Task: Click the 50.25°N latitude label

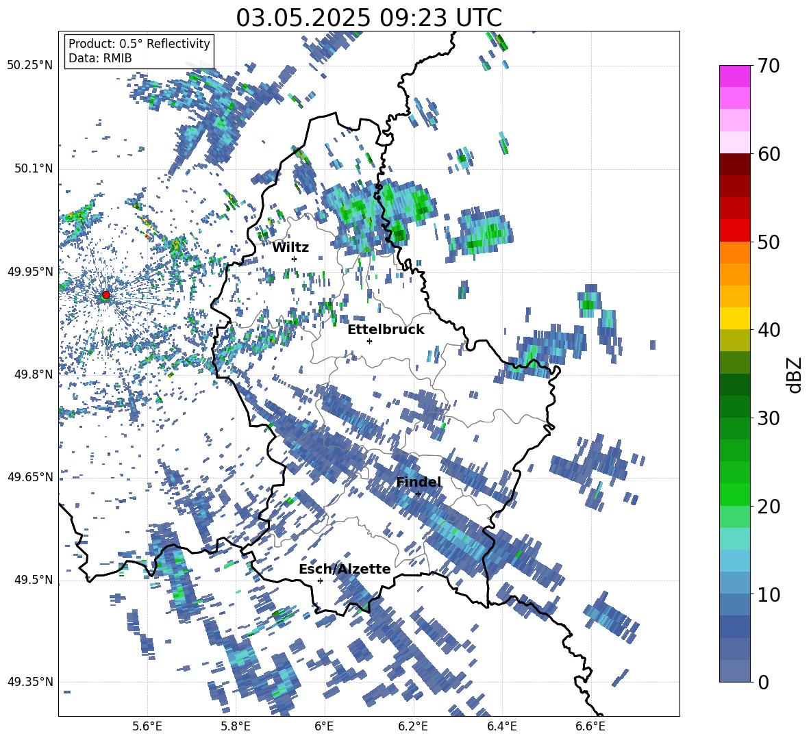Action: point(30,66)
